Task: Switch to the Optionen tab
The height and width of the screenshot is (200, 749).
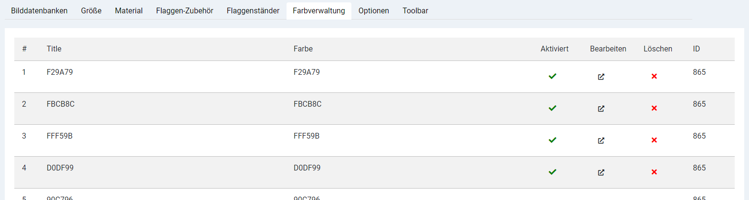Action: click(x=374, y=10)
